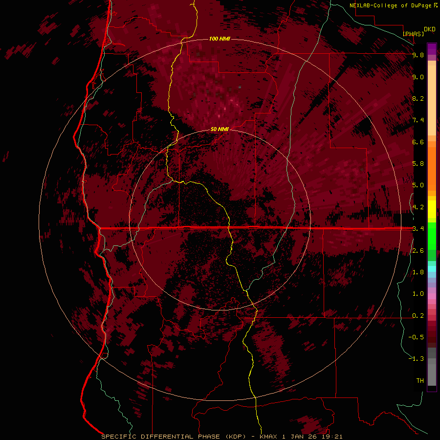Select the 50 NMI range ring label
The width and height of the screenshot is (440, 440).
tap(220, 129)
